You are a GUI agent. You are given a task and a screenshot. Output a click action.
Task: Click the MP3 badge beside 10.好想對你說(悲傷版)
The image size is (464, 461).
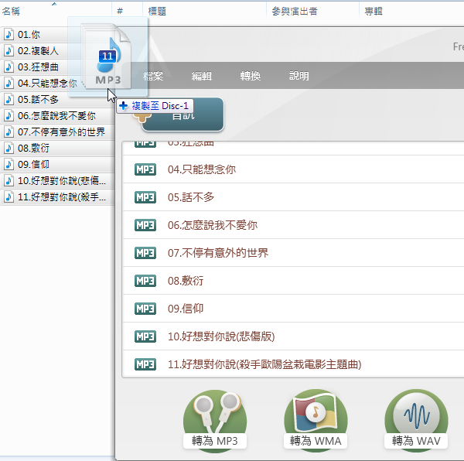point(145,336)
